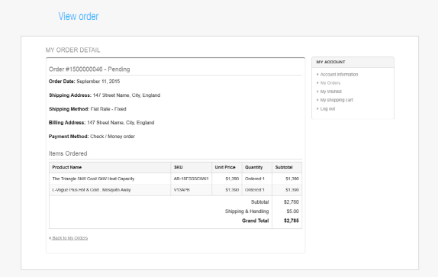438x277 pixels.
Task: Click the $2,780 subtotal value
Action: pos(291,202)
